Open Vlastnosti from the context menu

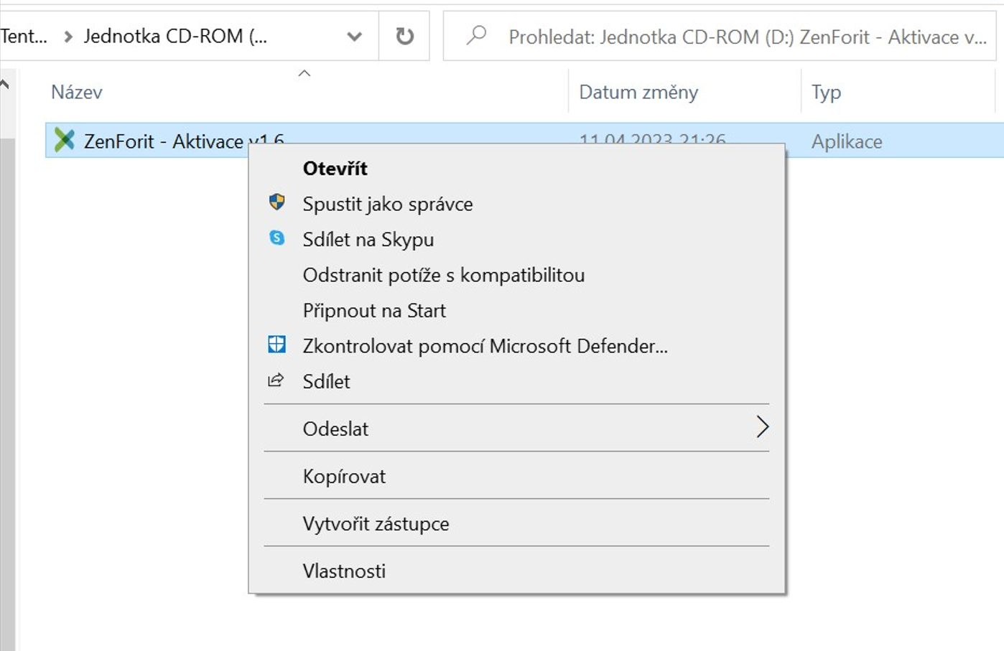(517, 571)
